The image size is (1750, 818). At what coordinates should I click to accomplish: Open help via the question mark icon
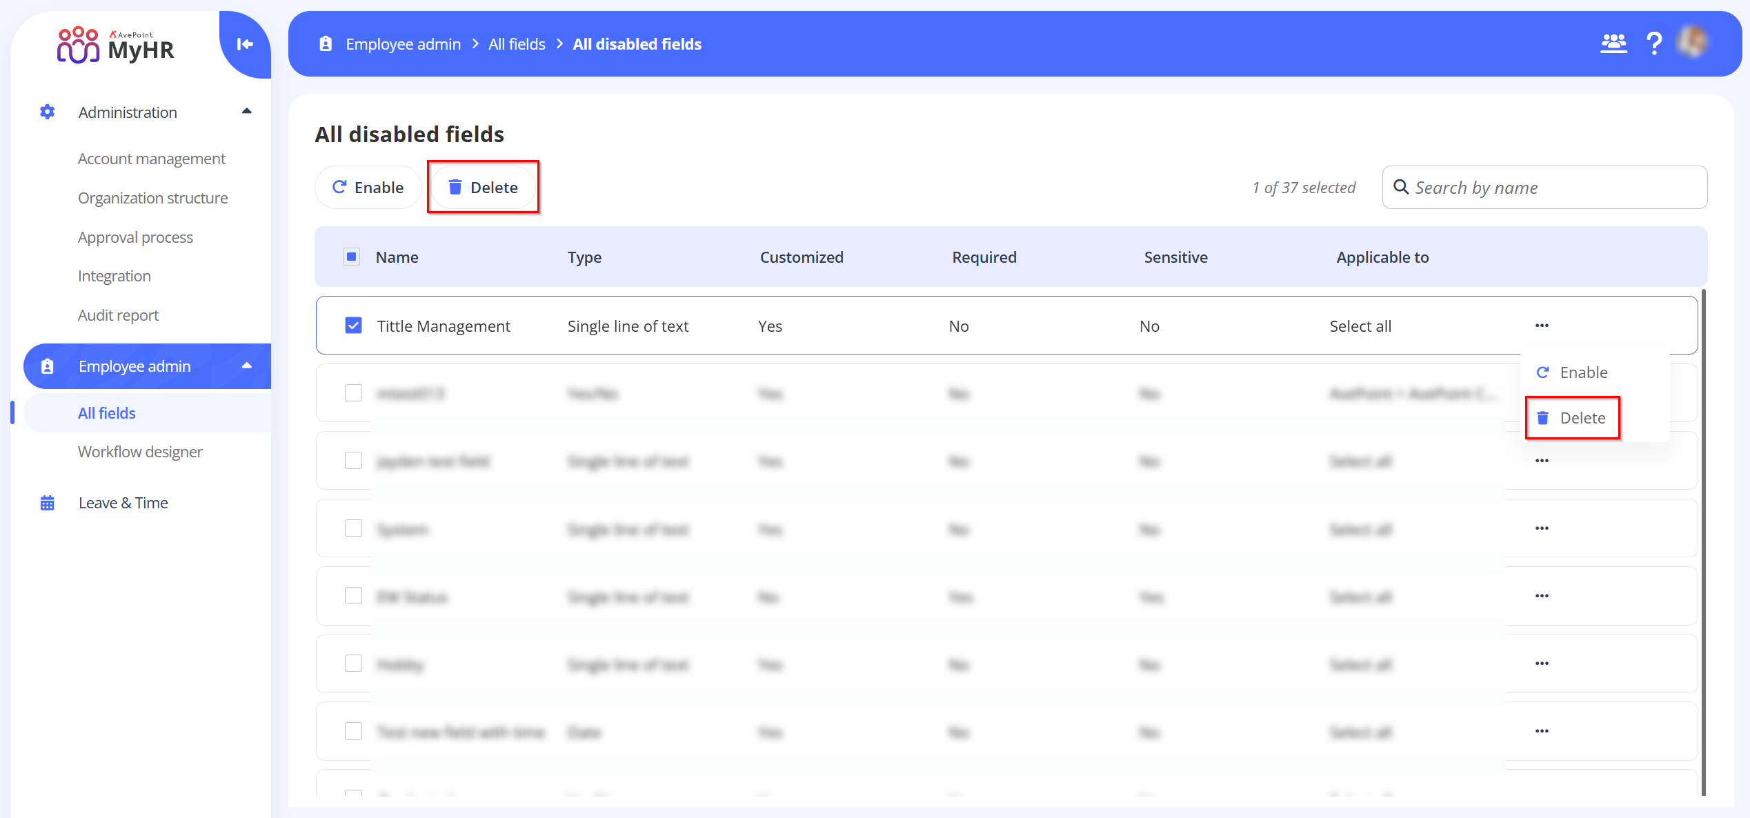pyautogui.click(x=1653, y=43)
